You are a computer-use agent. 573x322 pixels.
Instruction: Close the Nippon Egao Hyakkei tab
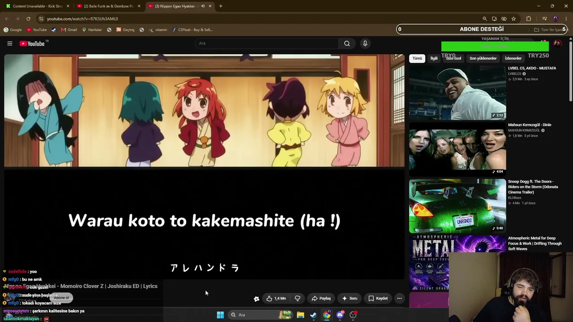tap(210, 6)
